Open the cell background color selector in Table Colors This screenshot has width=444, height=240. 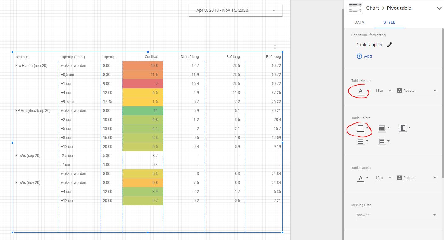point(382,128)
